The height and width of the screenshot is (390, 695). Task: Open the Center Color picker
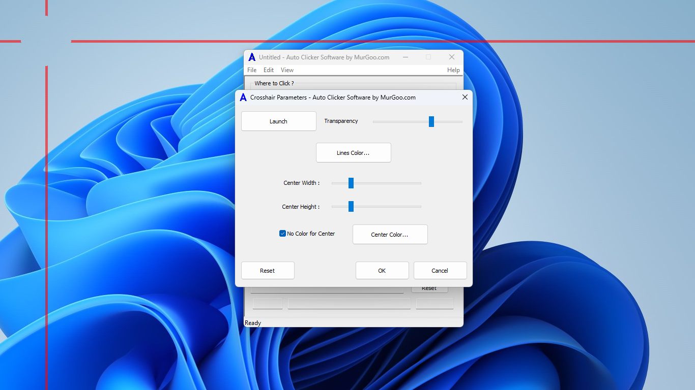390,234
